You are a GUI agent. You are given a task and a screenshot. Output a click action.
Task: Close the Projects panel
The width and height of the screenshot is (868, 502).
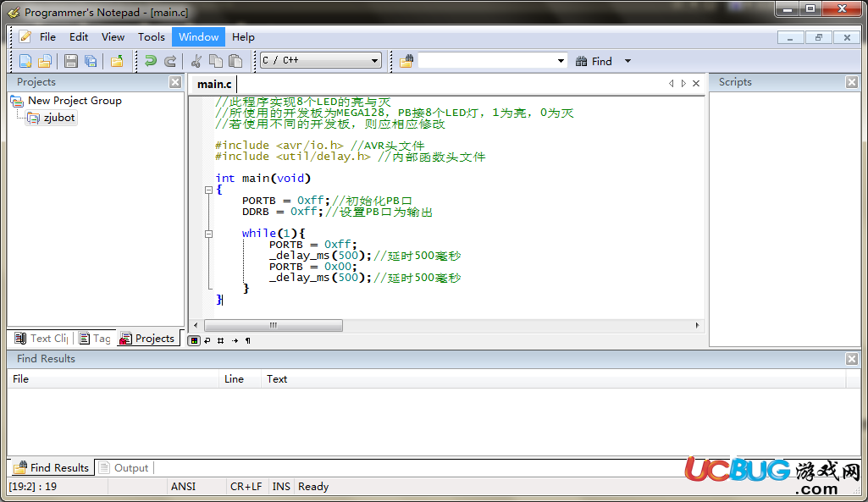click(x=175, y=82)
